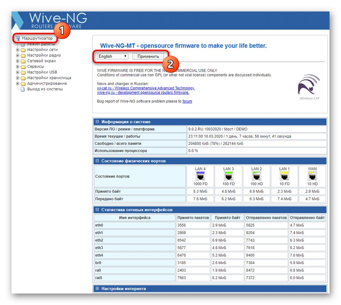The width and height of the screenshot is (341, 305).
Task: Open Сетевой экран menu entry
Action: point(41,61)
